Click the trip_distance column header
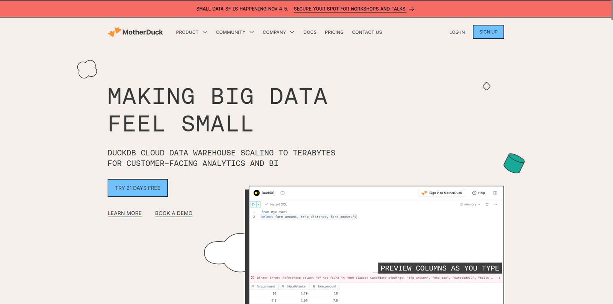The height and width of the screenshot is (304, 613). pyautogui.click(x=294, y=286)
